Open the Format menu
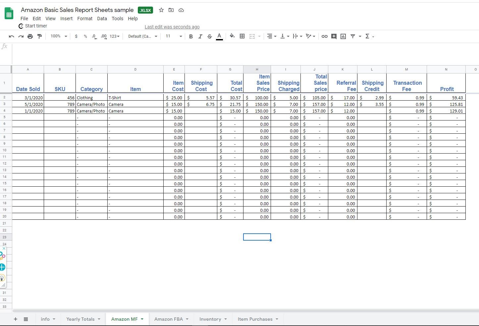The height and width of the screenshot is (326, 479). [85, 19]
